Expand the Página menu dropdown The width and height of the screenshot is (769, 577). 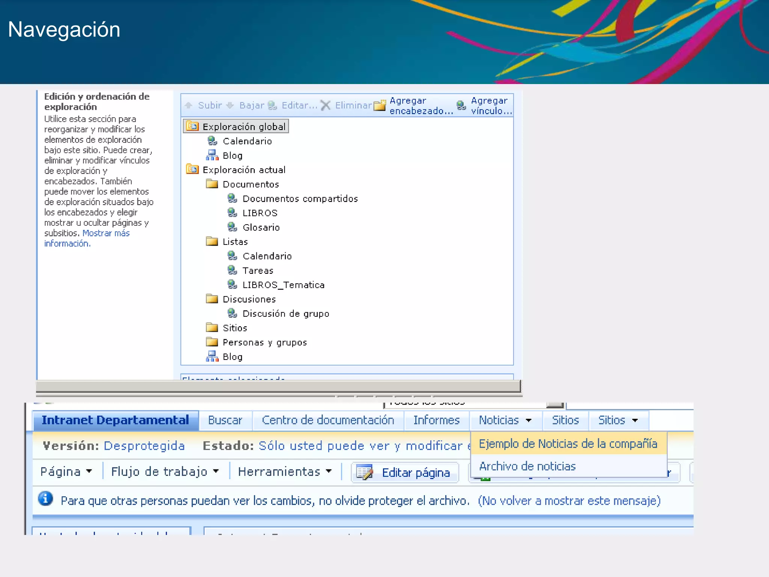point(89,471)
